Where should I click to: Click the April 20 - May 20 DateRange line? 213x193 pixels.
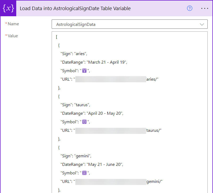coord(92,113)
